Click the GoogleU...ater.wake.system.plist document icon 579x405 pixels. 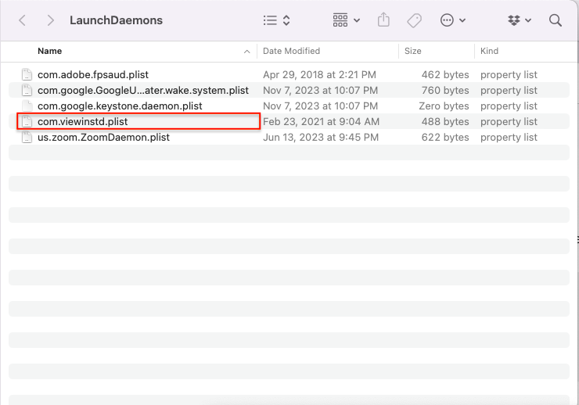tap(27, 91)
